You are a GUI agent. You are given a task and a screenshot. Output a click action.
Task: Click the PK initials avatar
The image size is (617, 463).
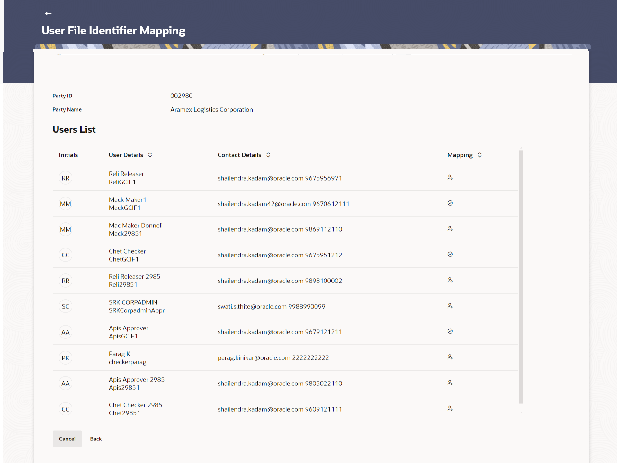click(x=66, y=358)
